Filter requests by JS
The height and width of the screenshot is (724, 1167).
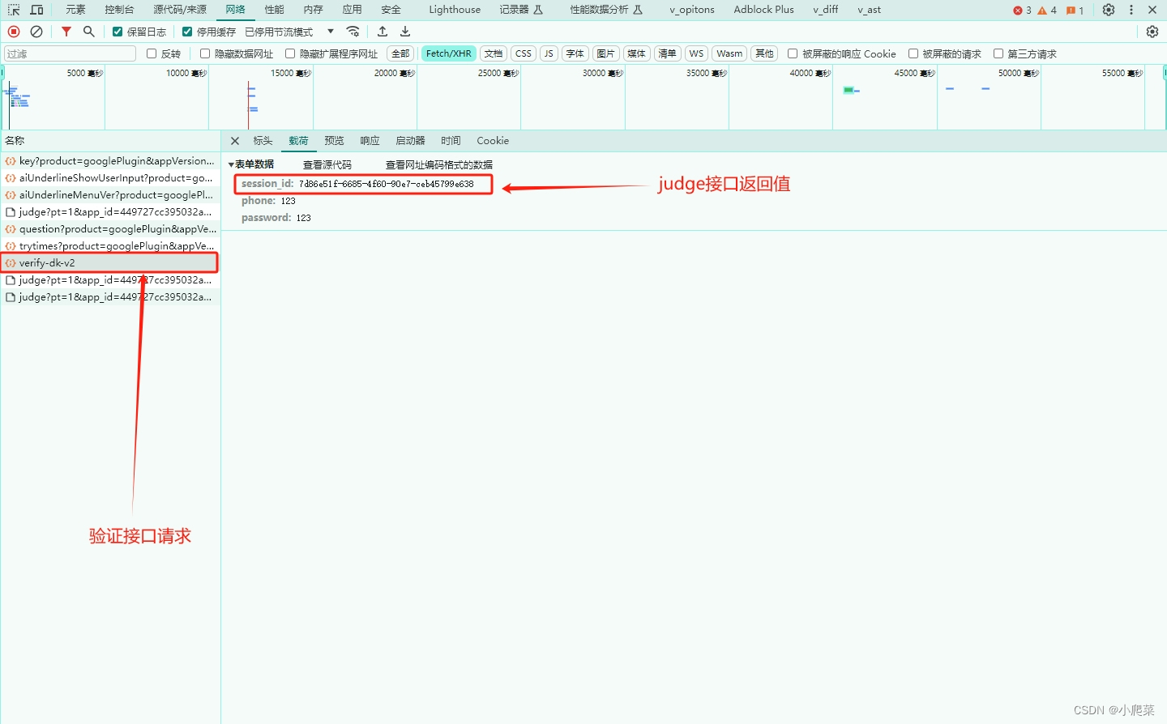click(x=549, y=53)
